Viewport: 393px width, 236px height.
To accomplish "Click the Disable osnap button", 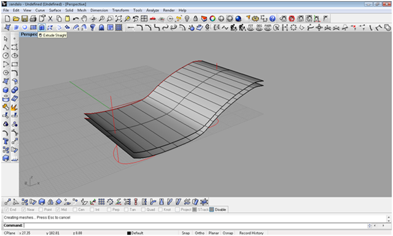I will pyautogui.click(x=218, y=210).
